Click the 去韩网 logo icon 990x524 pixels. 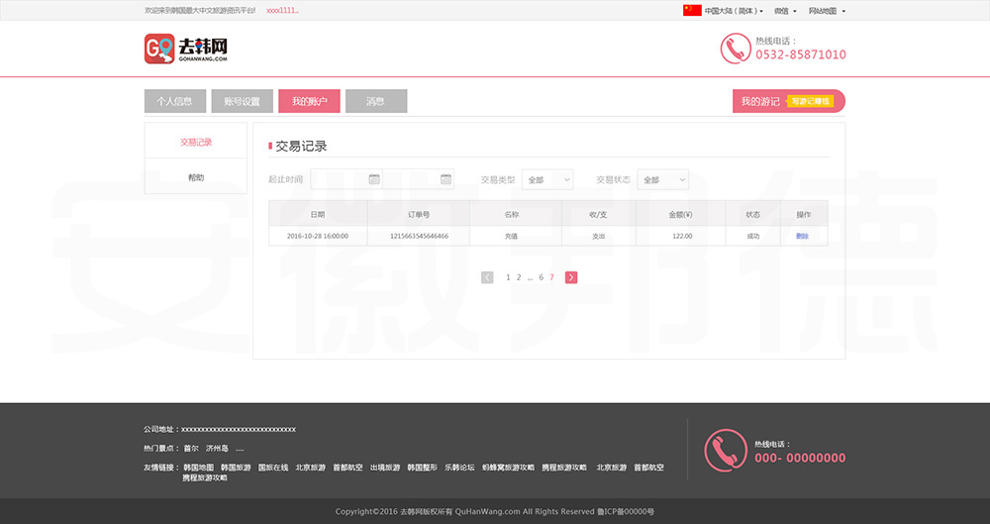tap(159, 49)
